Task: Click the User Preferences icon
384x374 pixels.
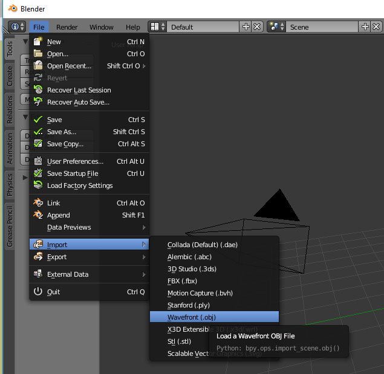Action: 38,161
